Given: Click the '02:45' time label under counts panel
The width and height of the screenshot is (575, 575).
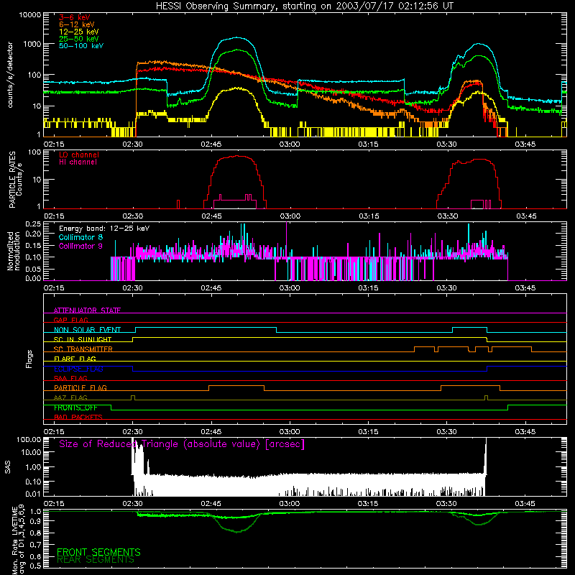Looking at the screenshot, I should (211, 144).
